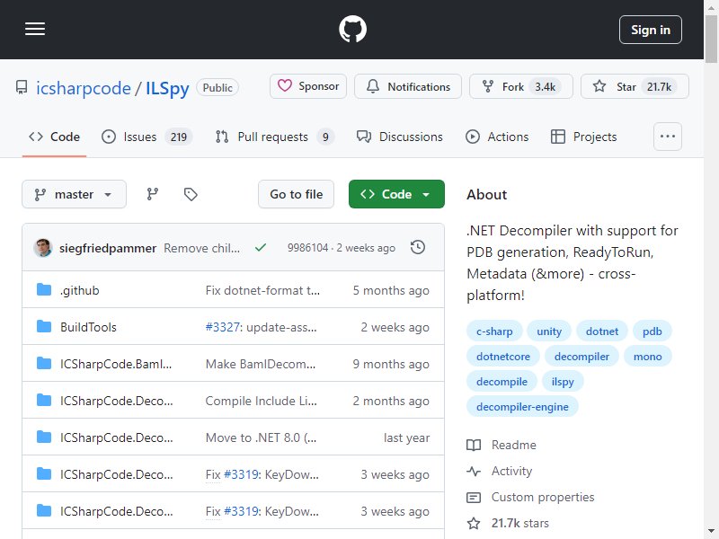Open the BuildTools folder
Viewport: 719px width, 539px height.
pos(88,327)
